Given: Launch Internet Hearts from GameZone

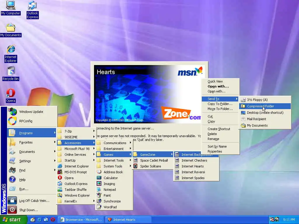Looking at the screenshot, I should coord(196,166).
